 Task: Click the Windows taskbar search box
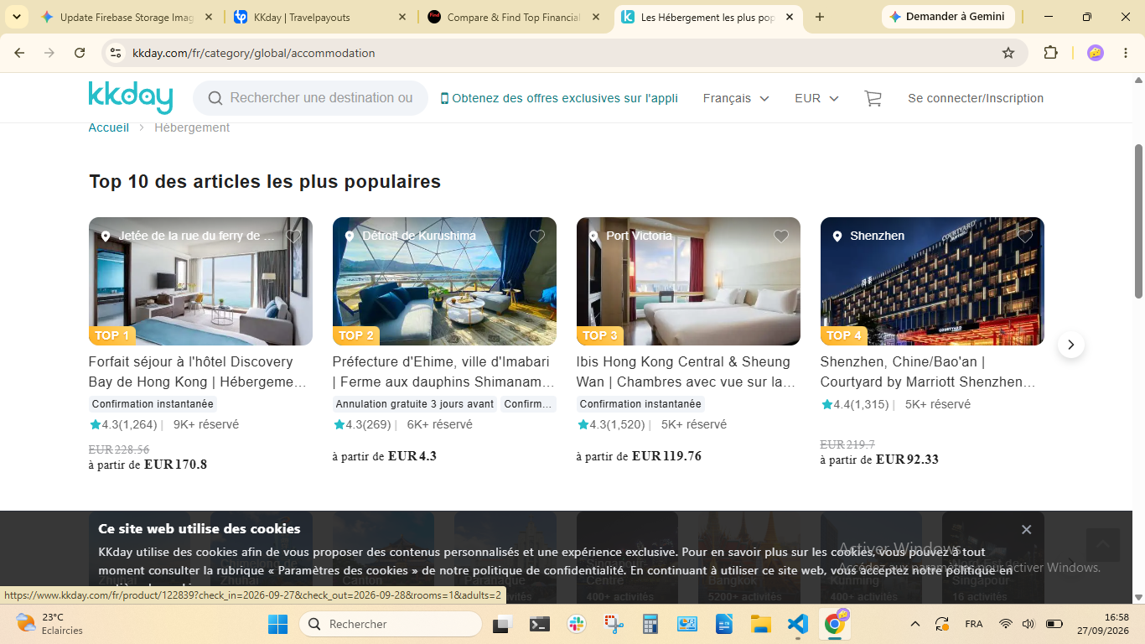(391, 624)
